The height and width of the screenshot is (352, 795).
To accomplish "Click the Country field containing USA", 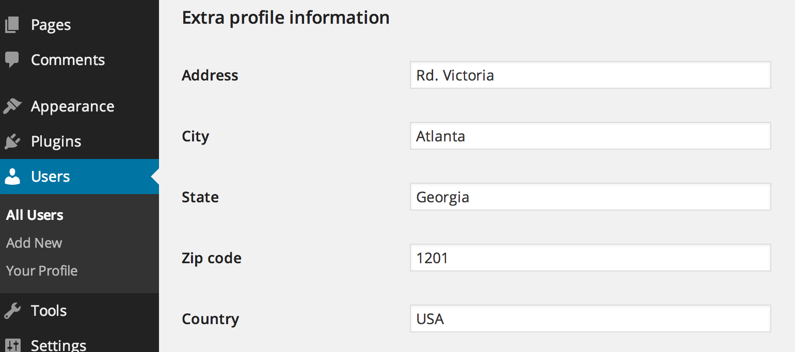I will point(590,319).
